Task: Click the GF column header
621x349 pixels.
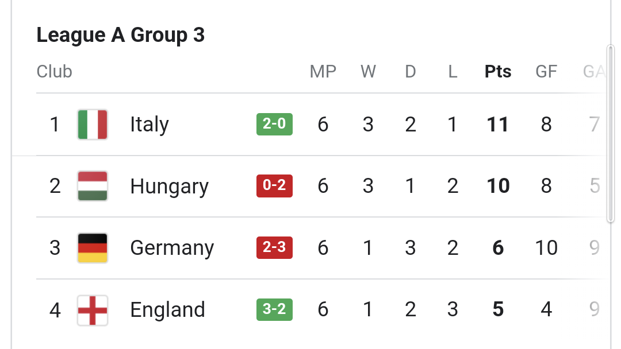Action: (546, 72)
